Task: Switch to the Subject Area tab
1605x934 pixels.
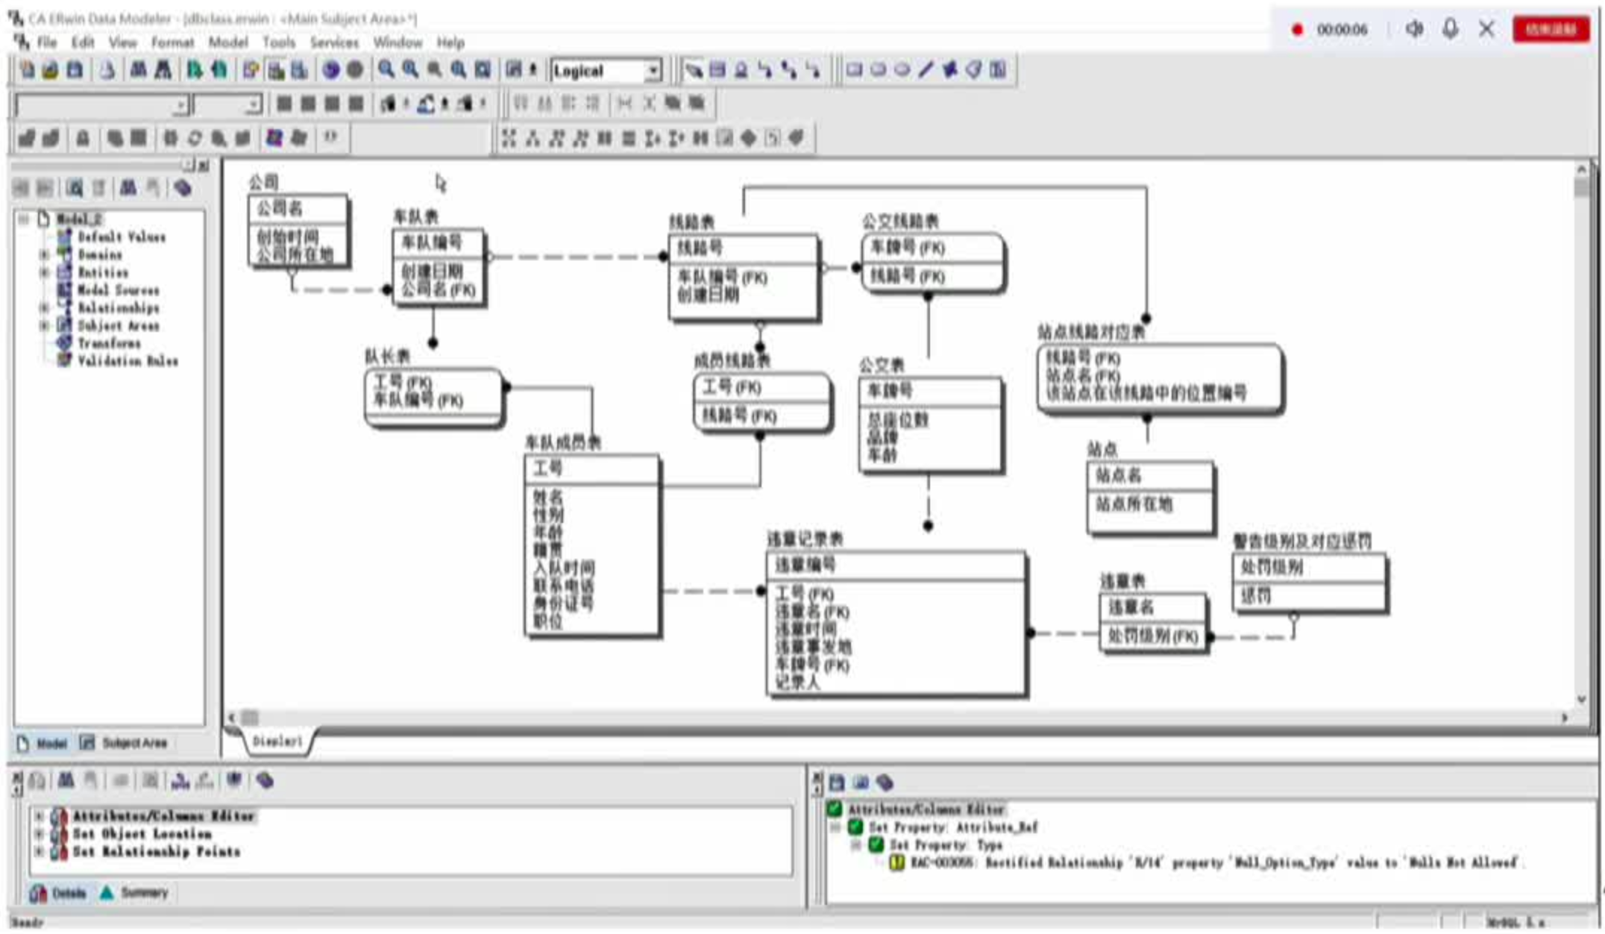Action: (125, 743)
